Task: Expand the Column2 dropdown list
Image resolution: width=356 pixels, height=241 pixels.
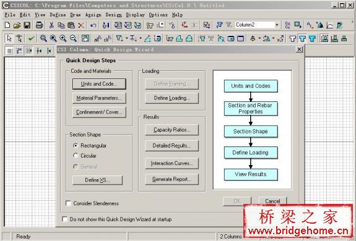Action: click(x=277, y=25)
